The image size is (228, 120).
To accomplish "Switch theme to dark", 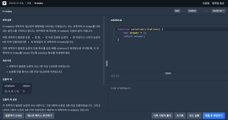I will pyautogui.click(x=177, y=11).
